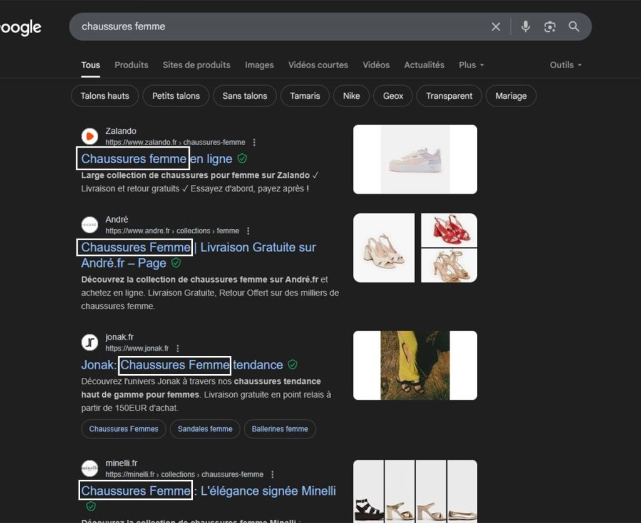Open the three-dot menu for the André result
This screenshot has height=523, width=641.
tap(248, 231)
